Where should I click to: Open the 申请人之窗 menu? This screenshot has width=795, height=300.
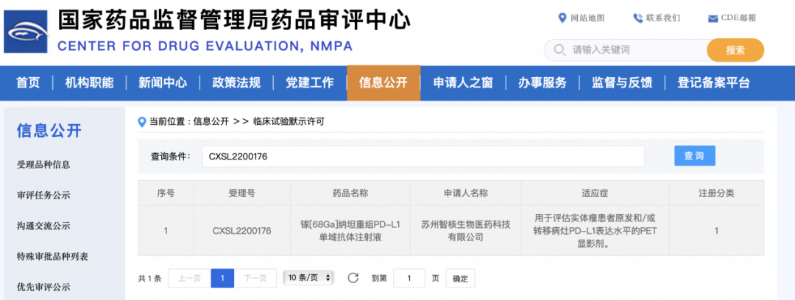[x=463, y=82]
